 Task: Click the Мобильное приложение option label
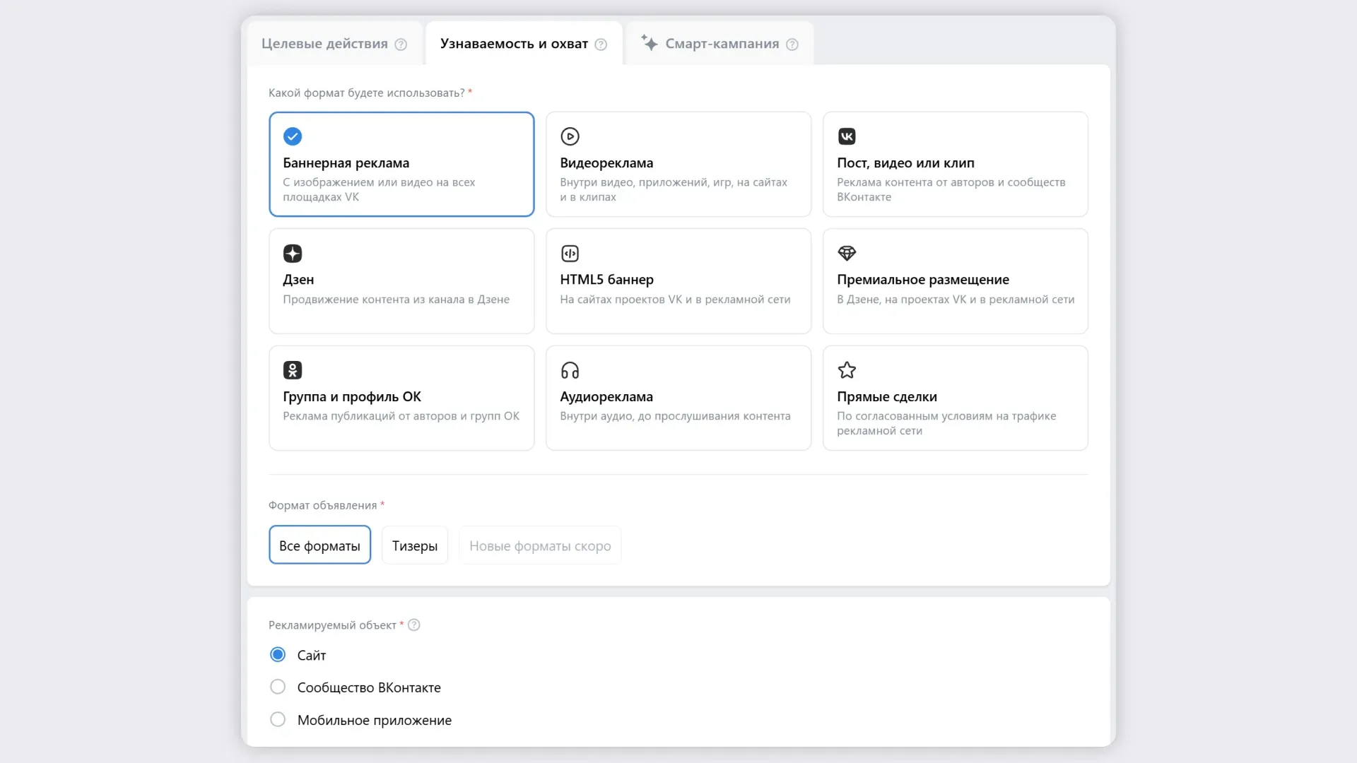pos(375,720)
